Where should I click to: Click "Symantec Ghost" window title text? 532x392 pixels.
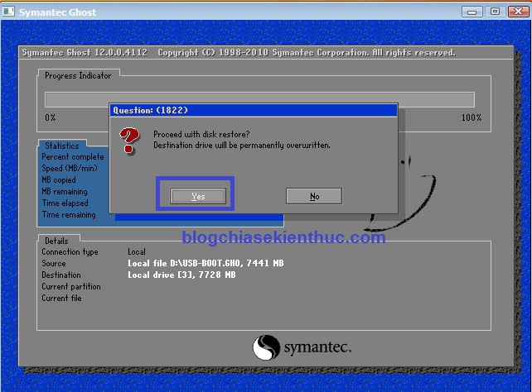tap(57, 12)
